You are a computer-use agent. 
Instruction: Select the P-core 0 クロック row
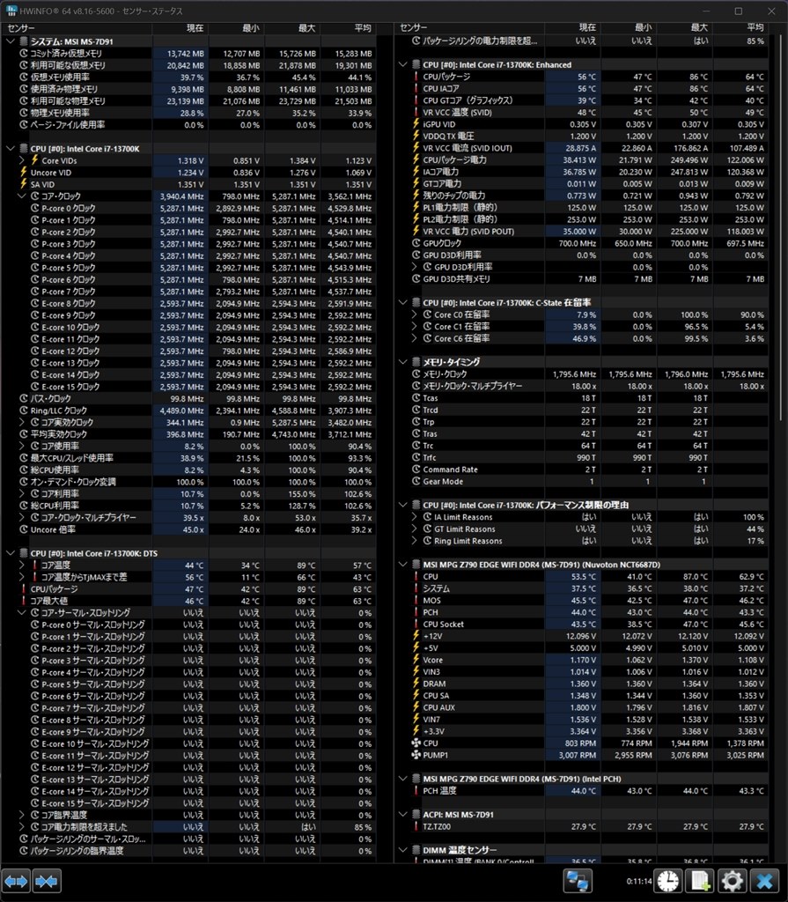(190, 208)
